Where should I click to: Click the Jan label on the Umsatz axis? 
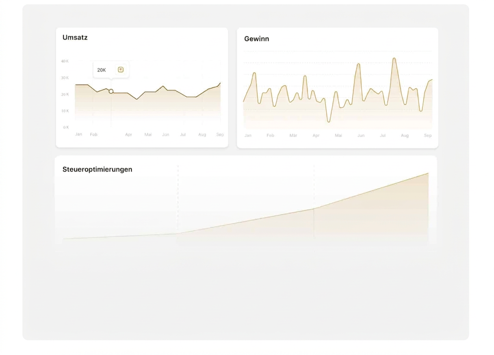(x=79, y=134)
